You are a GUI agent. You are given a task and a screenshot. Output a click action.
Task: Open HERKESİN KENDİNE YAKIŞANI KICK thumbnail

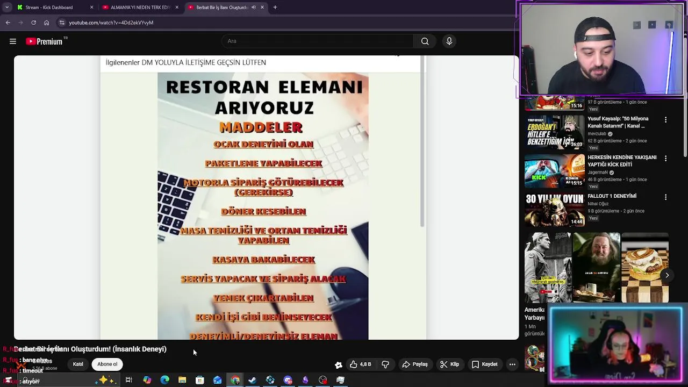[x=555, y=171]
